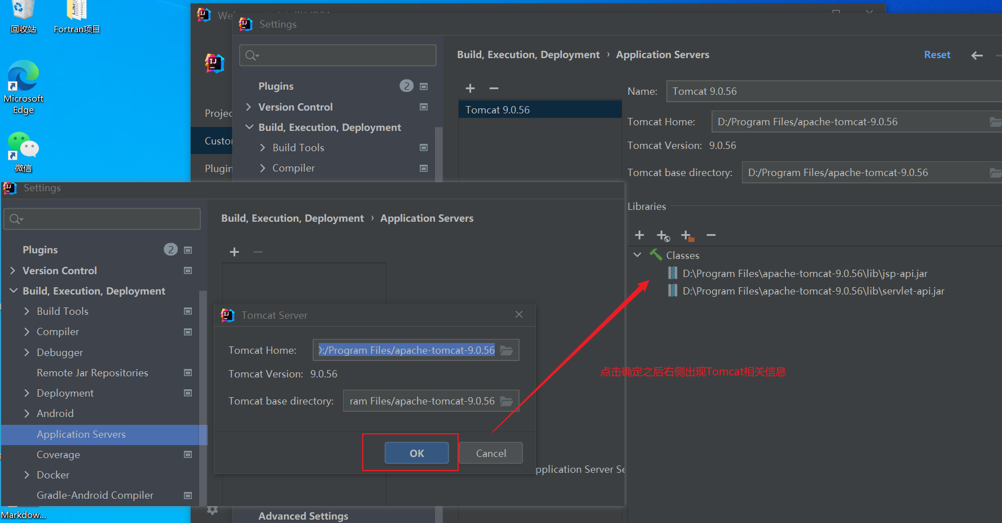This screenshot has width=1002, height=523.
Task: Add library with plus in Libraries toolbar
Action: [x=639, y=235]
